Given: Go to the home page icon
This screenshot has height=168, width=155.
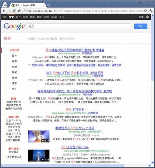Looking at the screenshot, I should pyautogui.click(x=19, y=11).
